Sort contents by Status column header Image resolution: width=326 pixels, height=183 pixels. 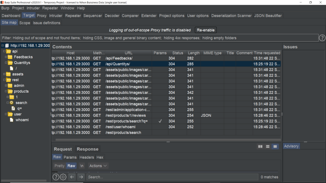(177, 53)
